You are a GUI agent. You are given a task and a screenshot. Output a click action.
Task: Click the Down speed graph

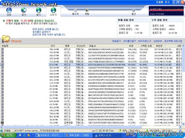tap(166, 13)
